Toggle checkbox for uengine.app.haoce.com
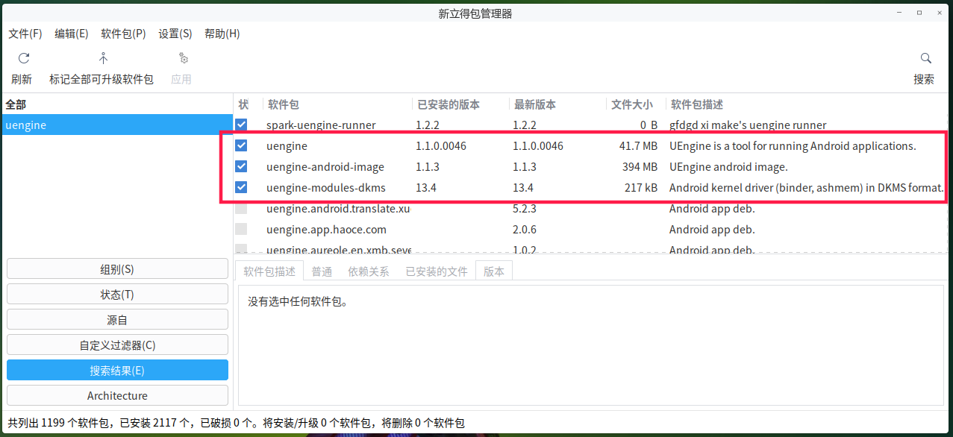The height and width of the screenshot is (437, 953). tap(241, 229)
